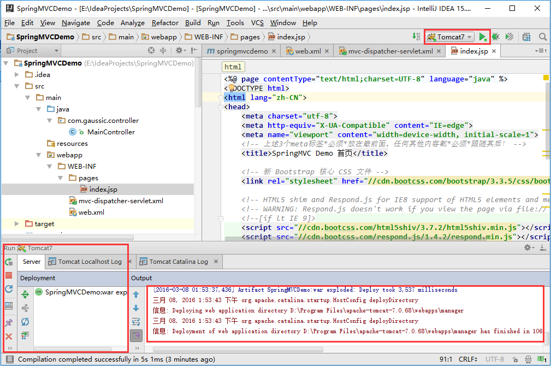This screenshot has width=551, height=366.
Task: Collapse the java folder node
Action: pos(38,109)
